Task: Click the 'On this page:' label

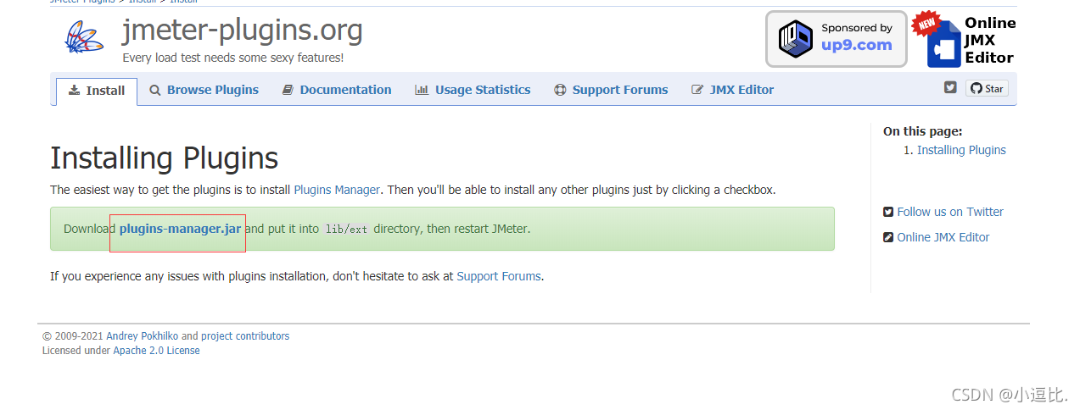Action: [x=923, y=131]
